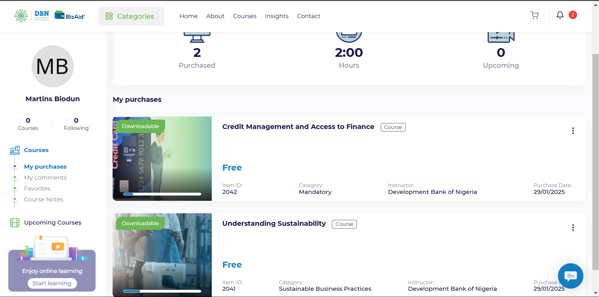599x297 pixels.
Task: Go to the Home page
Action: tap(189, 16)
